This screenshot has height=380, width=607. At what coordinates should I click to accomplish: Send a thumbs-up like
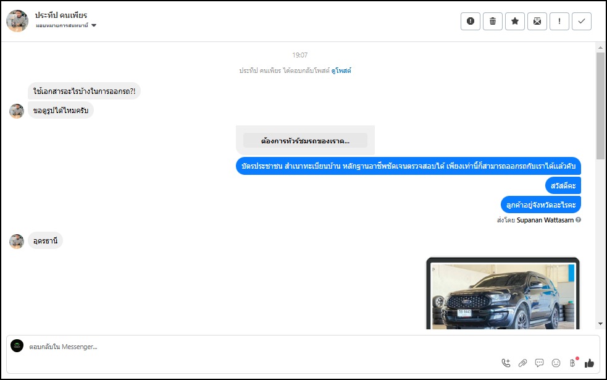[x=589, y=363]
